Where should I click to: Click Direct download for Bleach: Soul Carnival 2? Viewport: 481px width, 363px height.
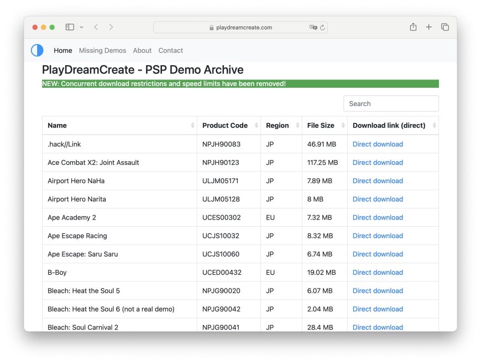coord(378,327)
